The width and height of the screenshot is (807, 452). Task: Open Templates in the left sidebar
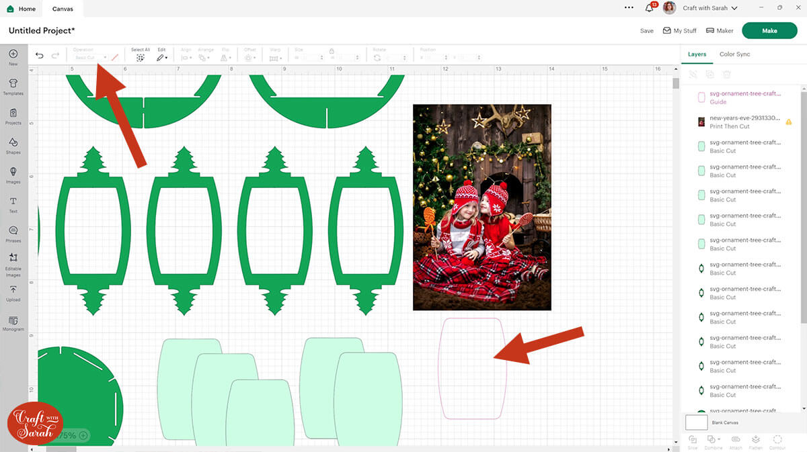[13, 87]
